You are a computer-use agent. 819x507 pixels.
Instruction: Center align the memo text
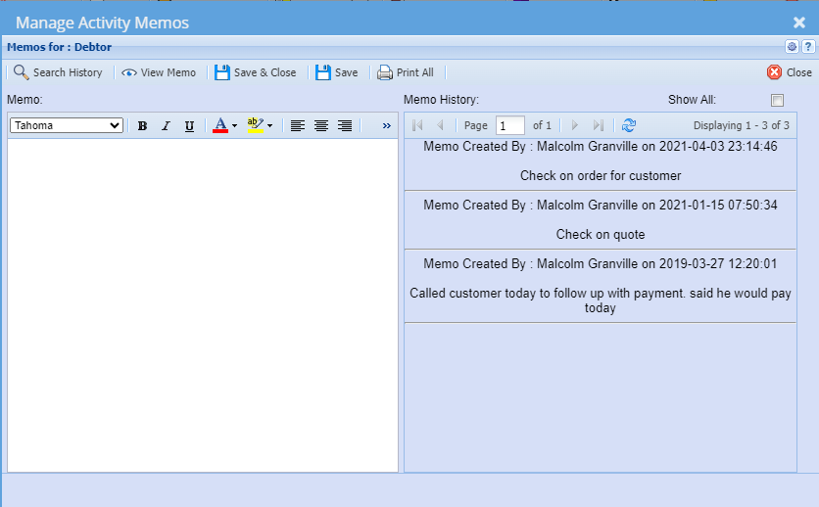(321, 126)
